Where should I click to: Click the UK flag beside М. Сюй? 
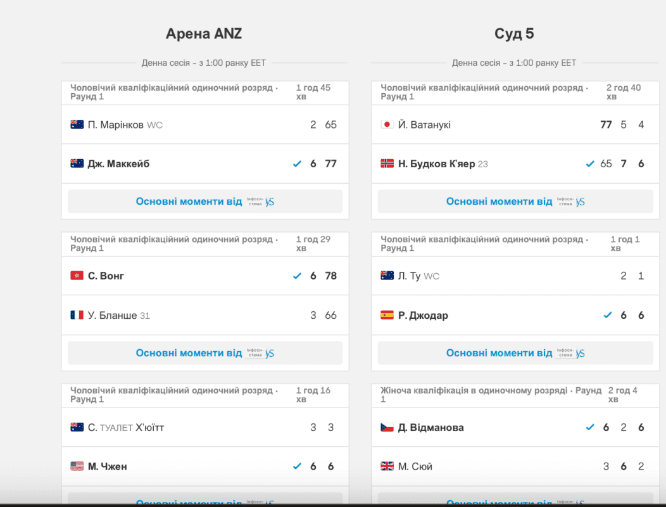[x=387, y=466]
